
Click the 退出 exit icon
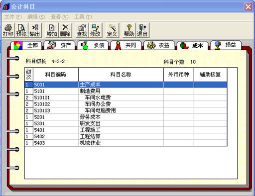(142, 30)
